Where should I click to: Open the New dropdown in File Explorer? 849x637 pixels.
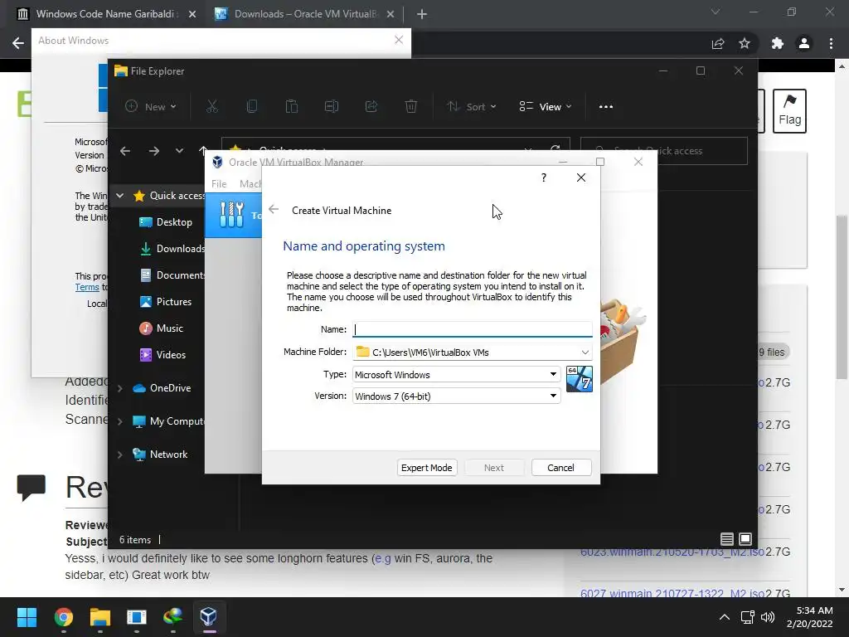(151, 107)
